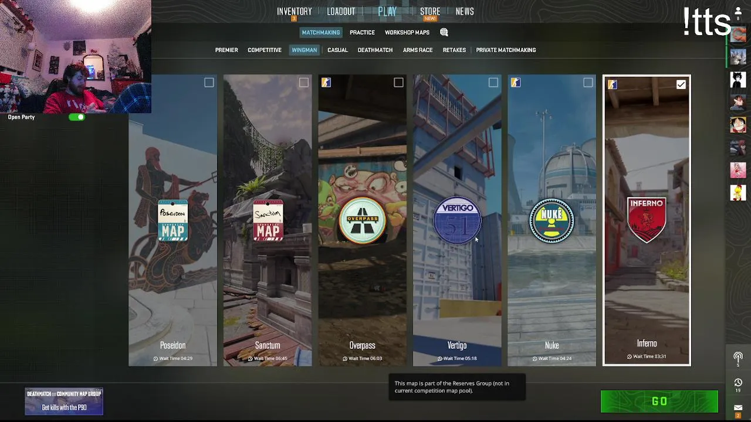Click the yellow badge icon on the Nuke card
This screenshot has width=751, height=422.
[516, 83]
